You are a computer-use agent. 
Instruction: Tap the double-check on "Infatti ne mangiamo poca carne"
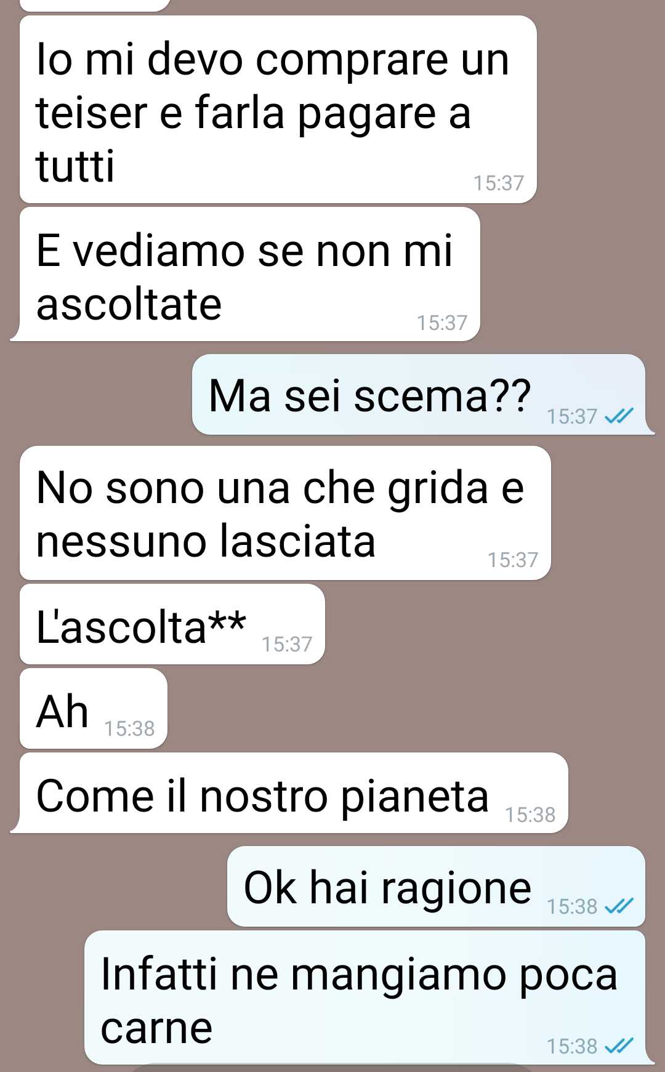619,1046
